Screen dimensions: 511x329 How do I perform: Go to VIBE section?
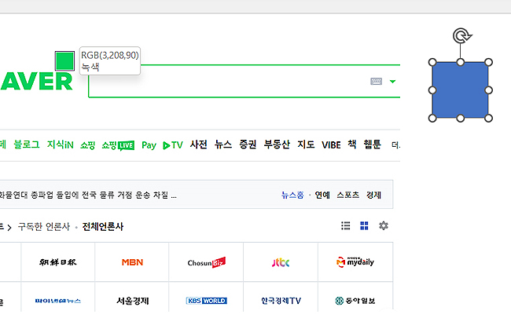(x=331, y=144)
